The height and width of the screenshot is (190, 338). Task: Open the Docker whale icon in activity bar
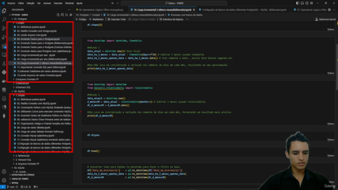point(4,81)
